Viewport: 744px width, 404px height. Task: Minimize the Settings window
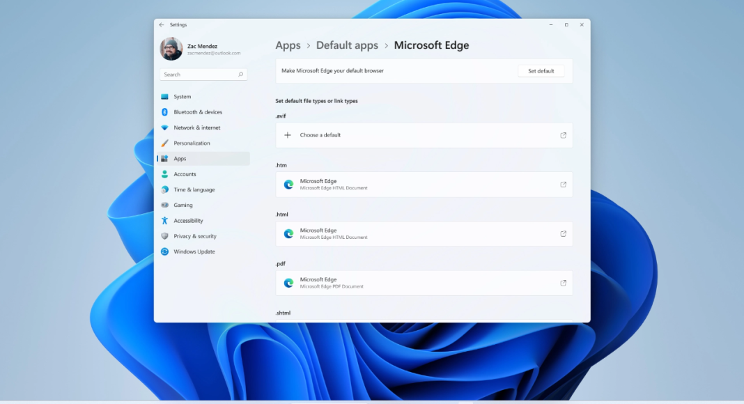point(551,24)
